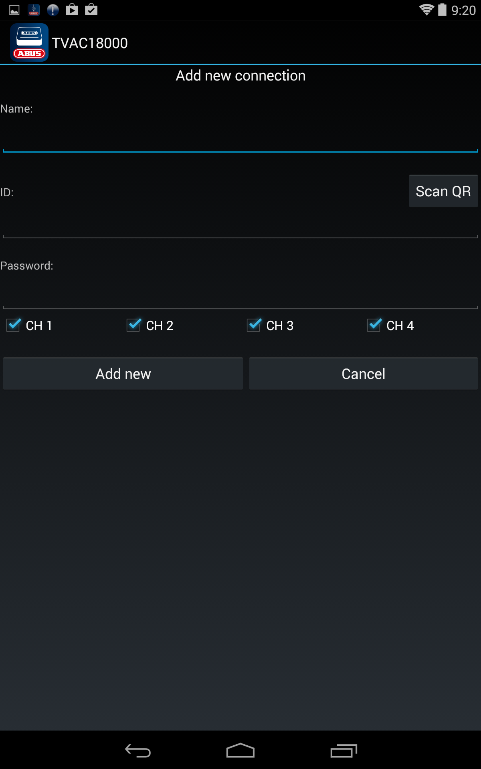Screen dimensions: 481x769
Task: Open the Play Store notification icon
Action: coord(72,10)
